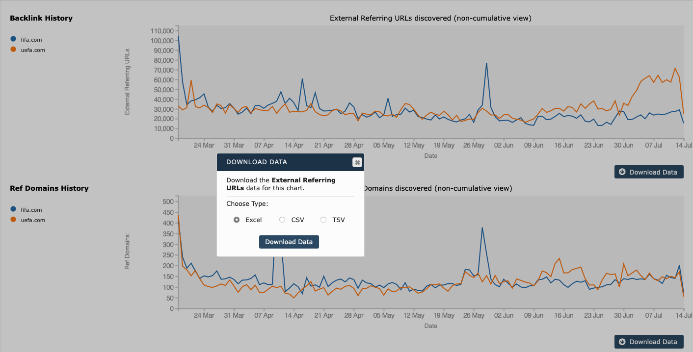The width and height of the screenshot is (693, 352).
Task: Pick the TSV radio option
Action: (x=323, y=220)
